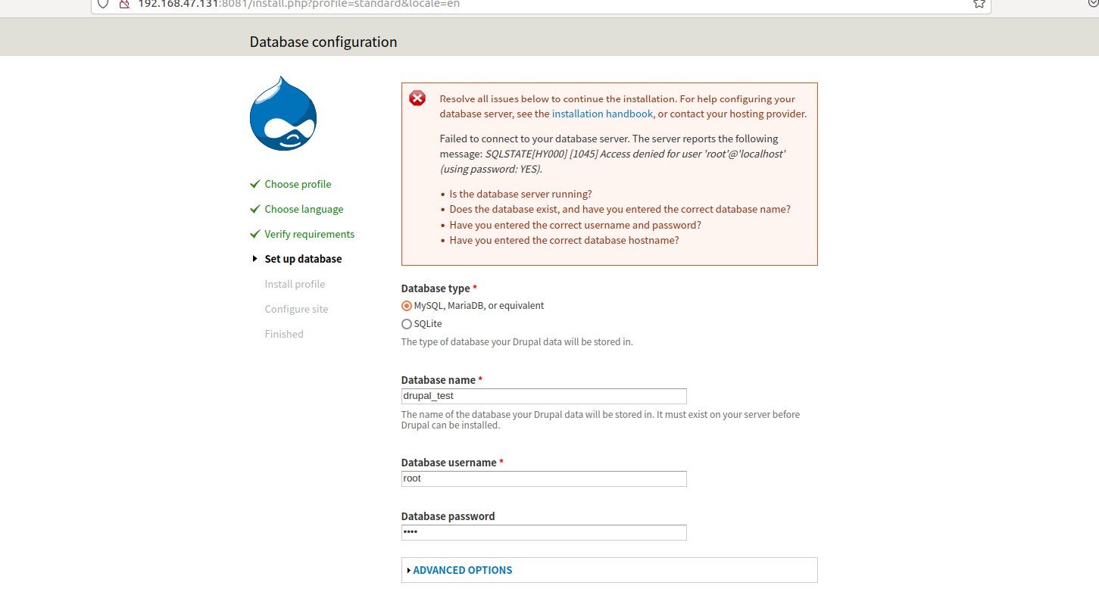The width and height of the screenshot is (1099, 589).
Task: Click the Database name label
Action: click(442, 380)
